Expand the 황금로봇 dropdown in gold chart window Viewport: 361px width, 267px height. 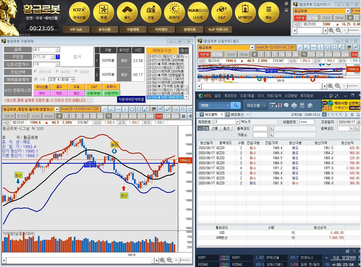click(x=252, y=47)
